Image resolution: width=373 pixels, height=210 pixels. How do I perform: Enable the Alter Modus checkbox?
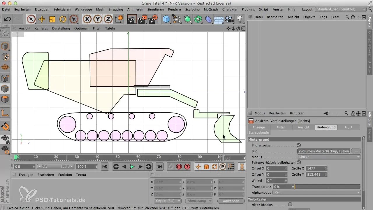point(290,204)
